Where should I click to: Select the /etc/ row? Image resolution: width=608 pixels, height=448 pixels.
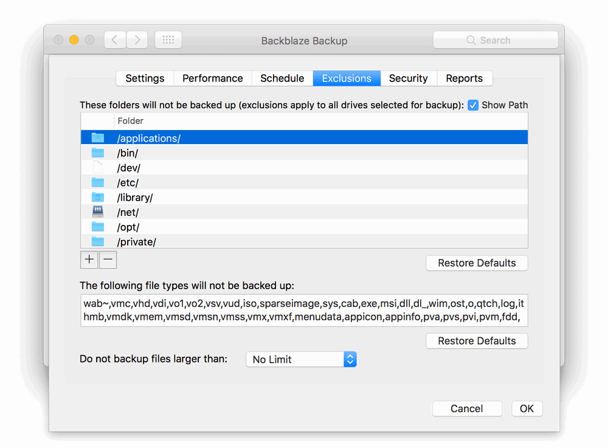(305, 182)
